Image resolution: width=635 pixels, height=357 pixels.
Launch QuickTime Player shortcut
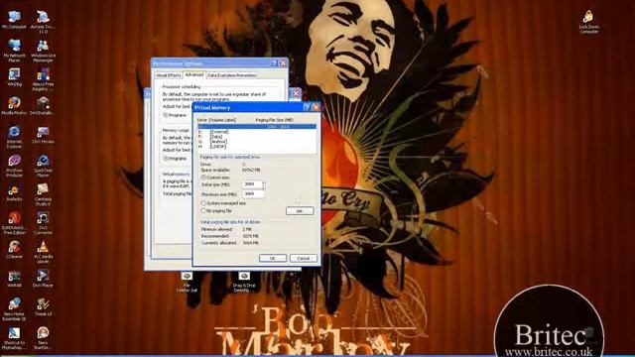pyautogui.click(x=43, y=166)
